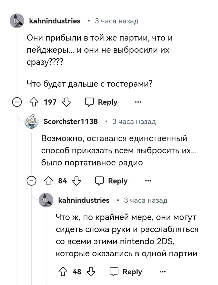Upvote Scorchster1138's comment with 84 points
This screenshot has width=218, height=285.
click(48, 181)
